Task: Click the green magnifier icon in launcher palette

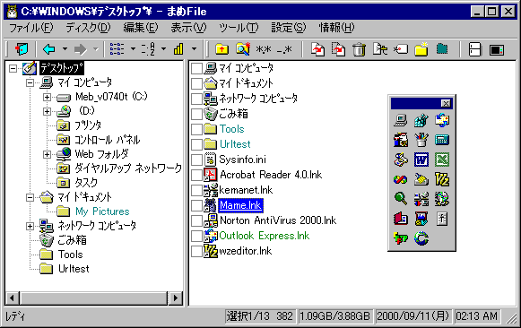Action: click(x=400, y=199)
